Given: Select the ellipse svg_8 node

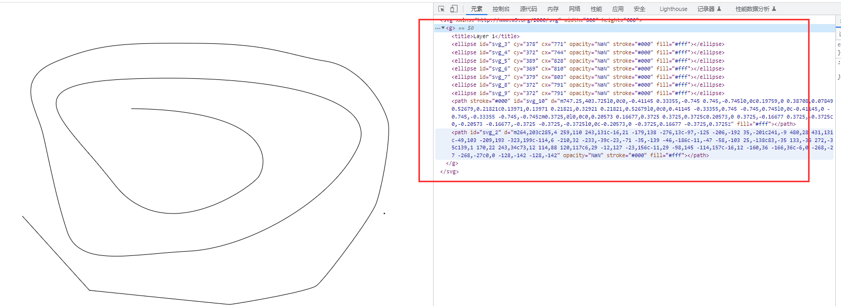Looking at the screenshot, I should tap(588, 85).
